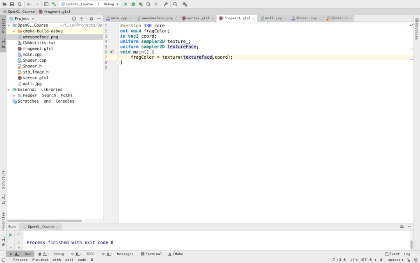Viewport: 420px width, 263px height.
Task: Open the Terminal tool window
Action: pos(151,254)
